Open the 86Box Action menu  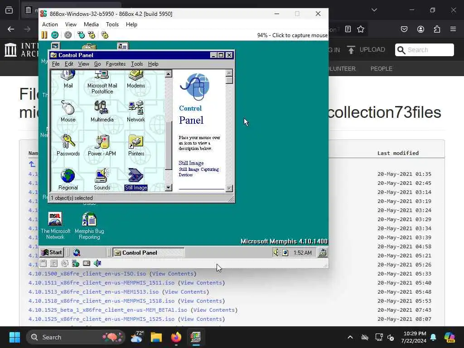tap(50, 24)
